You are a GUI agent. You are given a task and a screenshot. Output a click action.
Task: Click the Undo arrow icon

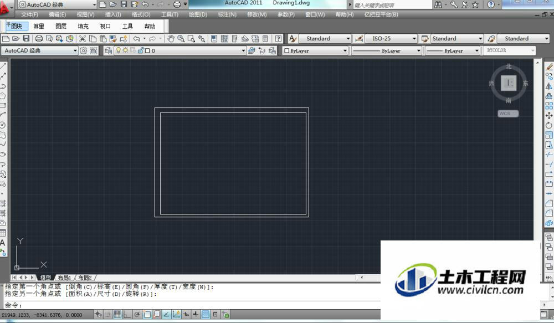136,39
